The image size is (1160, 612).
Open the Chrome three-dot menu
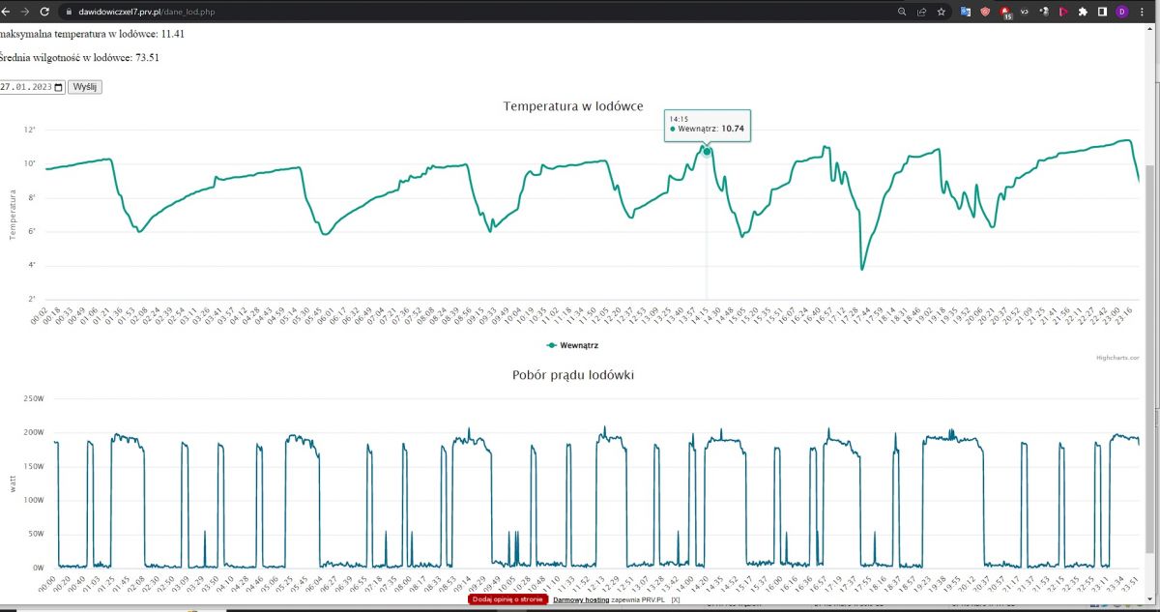coord(1144,12)
